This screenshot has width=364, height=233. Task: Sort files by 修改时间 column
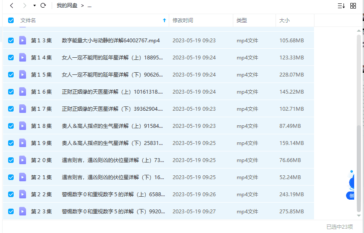183,21
